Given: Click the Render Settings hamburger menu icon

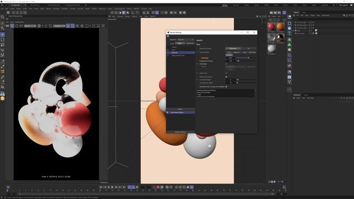Looking at the screenshot, I should click(168, 36).
